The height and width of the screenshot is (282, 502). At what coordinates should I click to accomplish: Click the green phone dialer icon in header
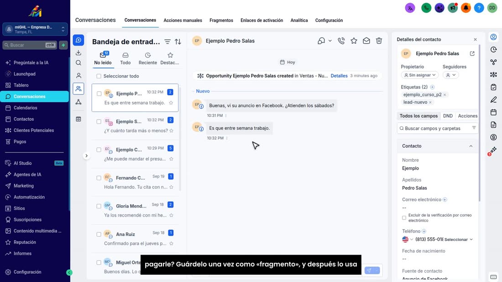click(x=426, y=8)
